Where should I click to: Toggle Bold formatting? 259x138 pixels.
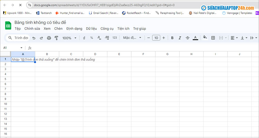(x=172, y=38)
